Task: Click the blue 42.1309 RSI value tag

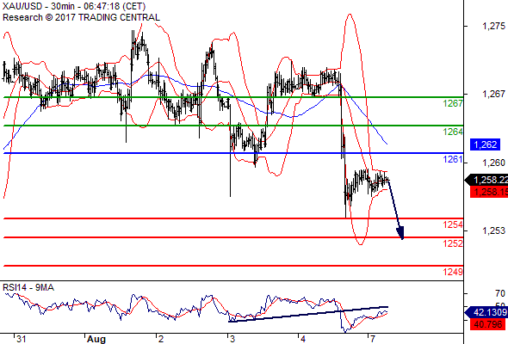Action: click(486, 312)
